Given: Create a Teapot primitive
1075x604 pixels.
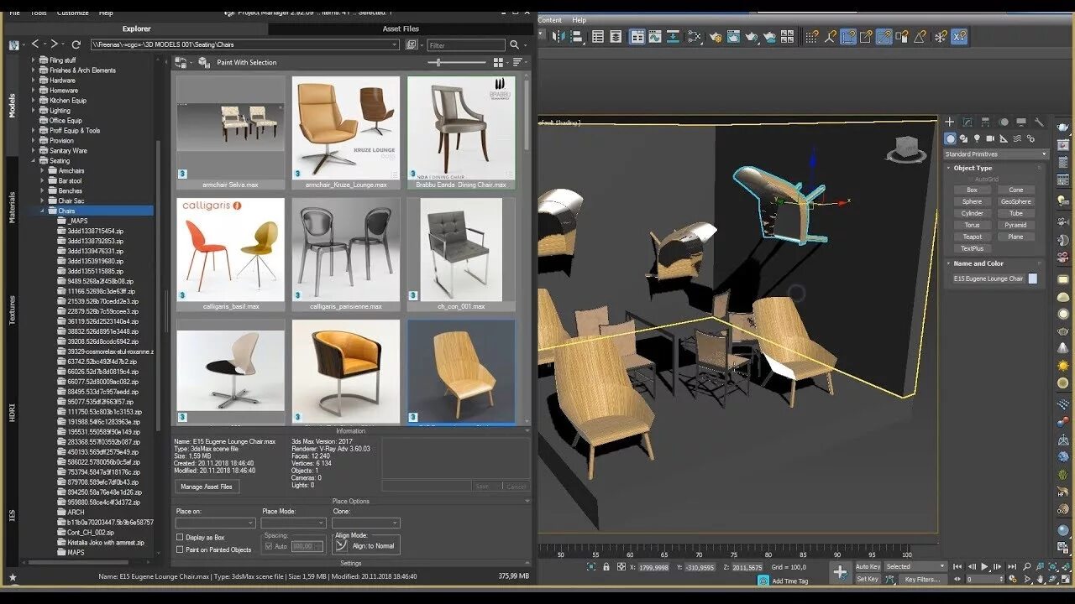Looking at the screenshot, I should pos(972,237).
